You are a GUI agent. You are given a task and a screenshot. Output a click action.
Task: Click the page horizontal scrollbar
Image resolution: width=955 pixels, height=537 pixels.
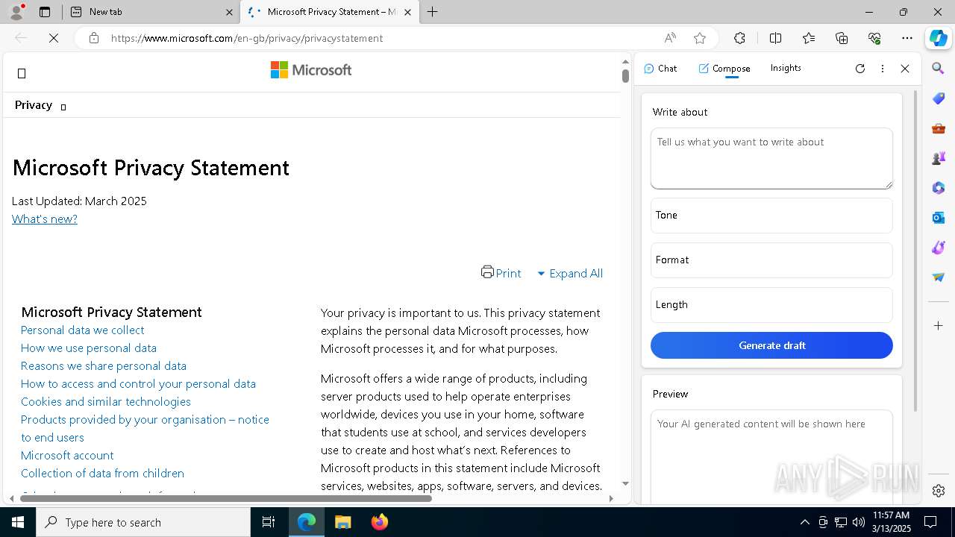pos(225,498)
